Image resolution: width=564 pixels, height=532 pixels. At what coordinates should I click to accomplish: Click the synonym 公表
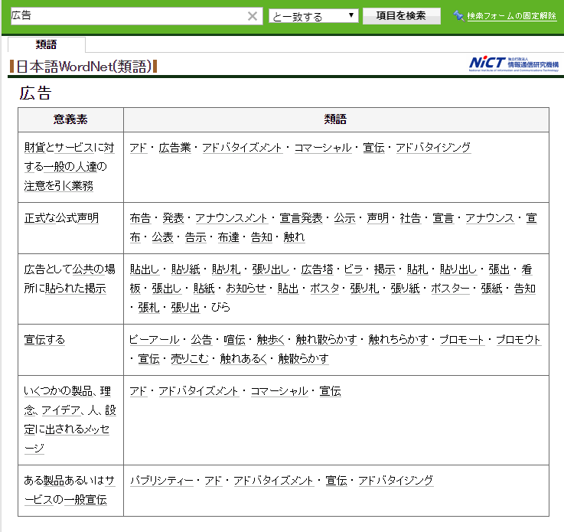point(162,237)
